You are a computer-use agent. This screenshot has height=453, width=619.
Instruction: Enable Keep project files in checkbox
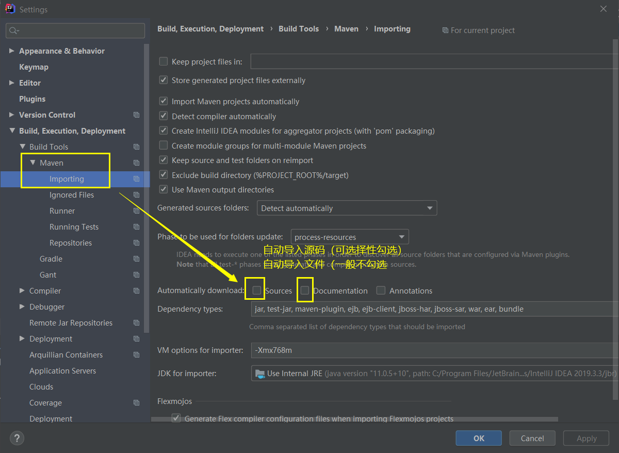click(x=164, y=61)
